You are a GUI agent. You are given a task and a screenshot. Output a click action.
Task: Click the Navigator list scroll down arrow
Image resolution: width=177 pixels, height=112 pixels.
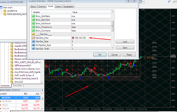coord(42,82)
